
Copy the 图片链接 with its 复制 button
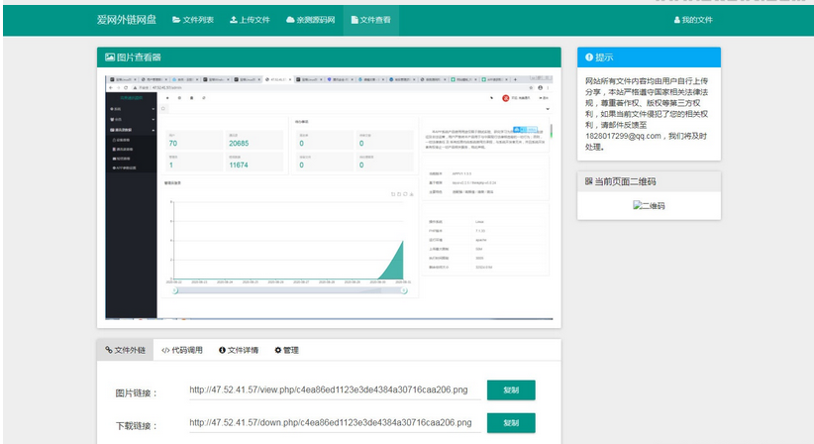(511, 390)
